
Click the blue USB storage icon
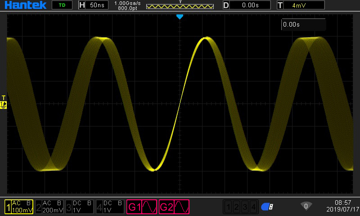[267, 207]
